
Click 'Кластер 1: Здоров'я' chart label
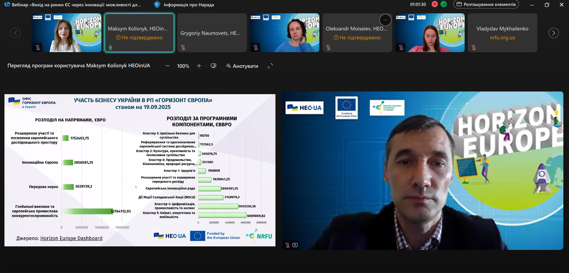pyautogui.click(x=179, y=171)
